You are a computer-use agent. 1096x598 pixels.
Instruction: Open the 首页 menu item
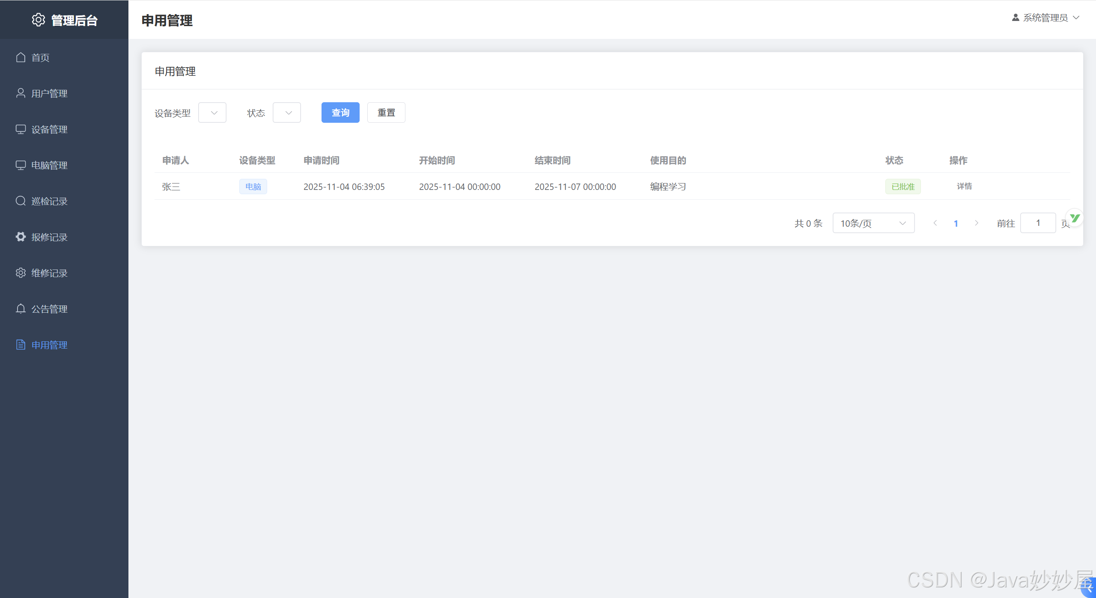[x=64, y=57]
